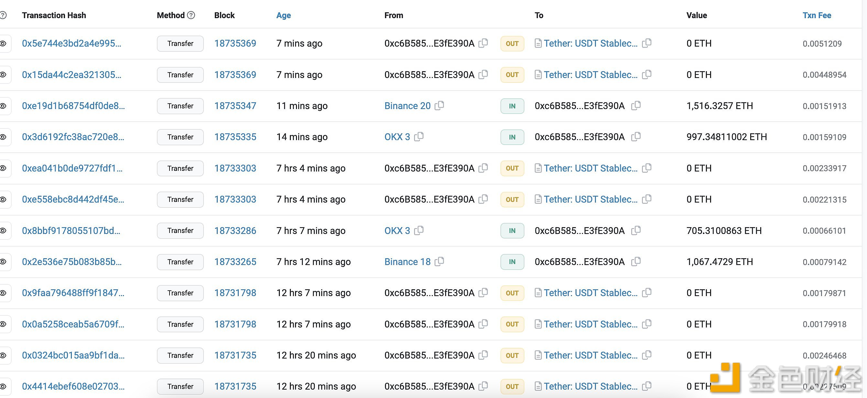Expand the Method column header info tooltip
This screenshot has width=867, height=398.
tap(192, 16)
